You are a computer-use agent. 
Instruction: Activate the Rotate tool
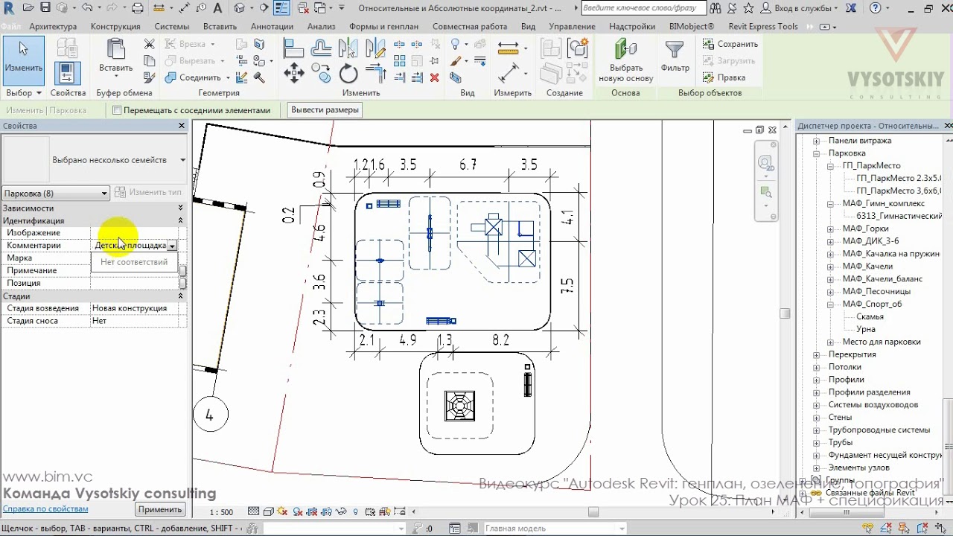pyautogui.click(x=348, y=73)
